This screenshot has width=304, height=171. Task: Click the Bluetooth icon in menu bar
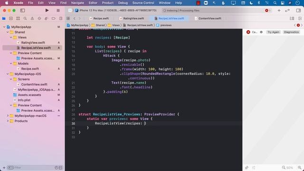click(258, 3)
